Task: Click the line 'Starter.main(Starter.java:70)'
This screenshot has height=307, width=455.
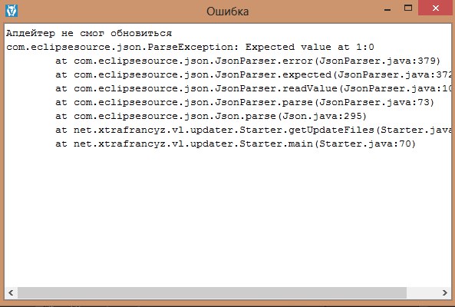Action: [x=236, y=144]
